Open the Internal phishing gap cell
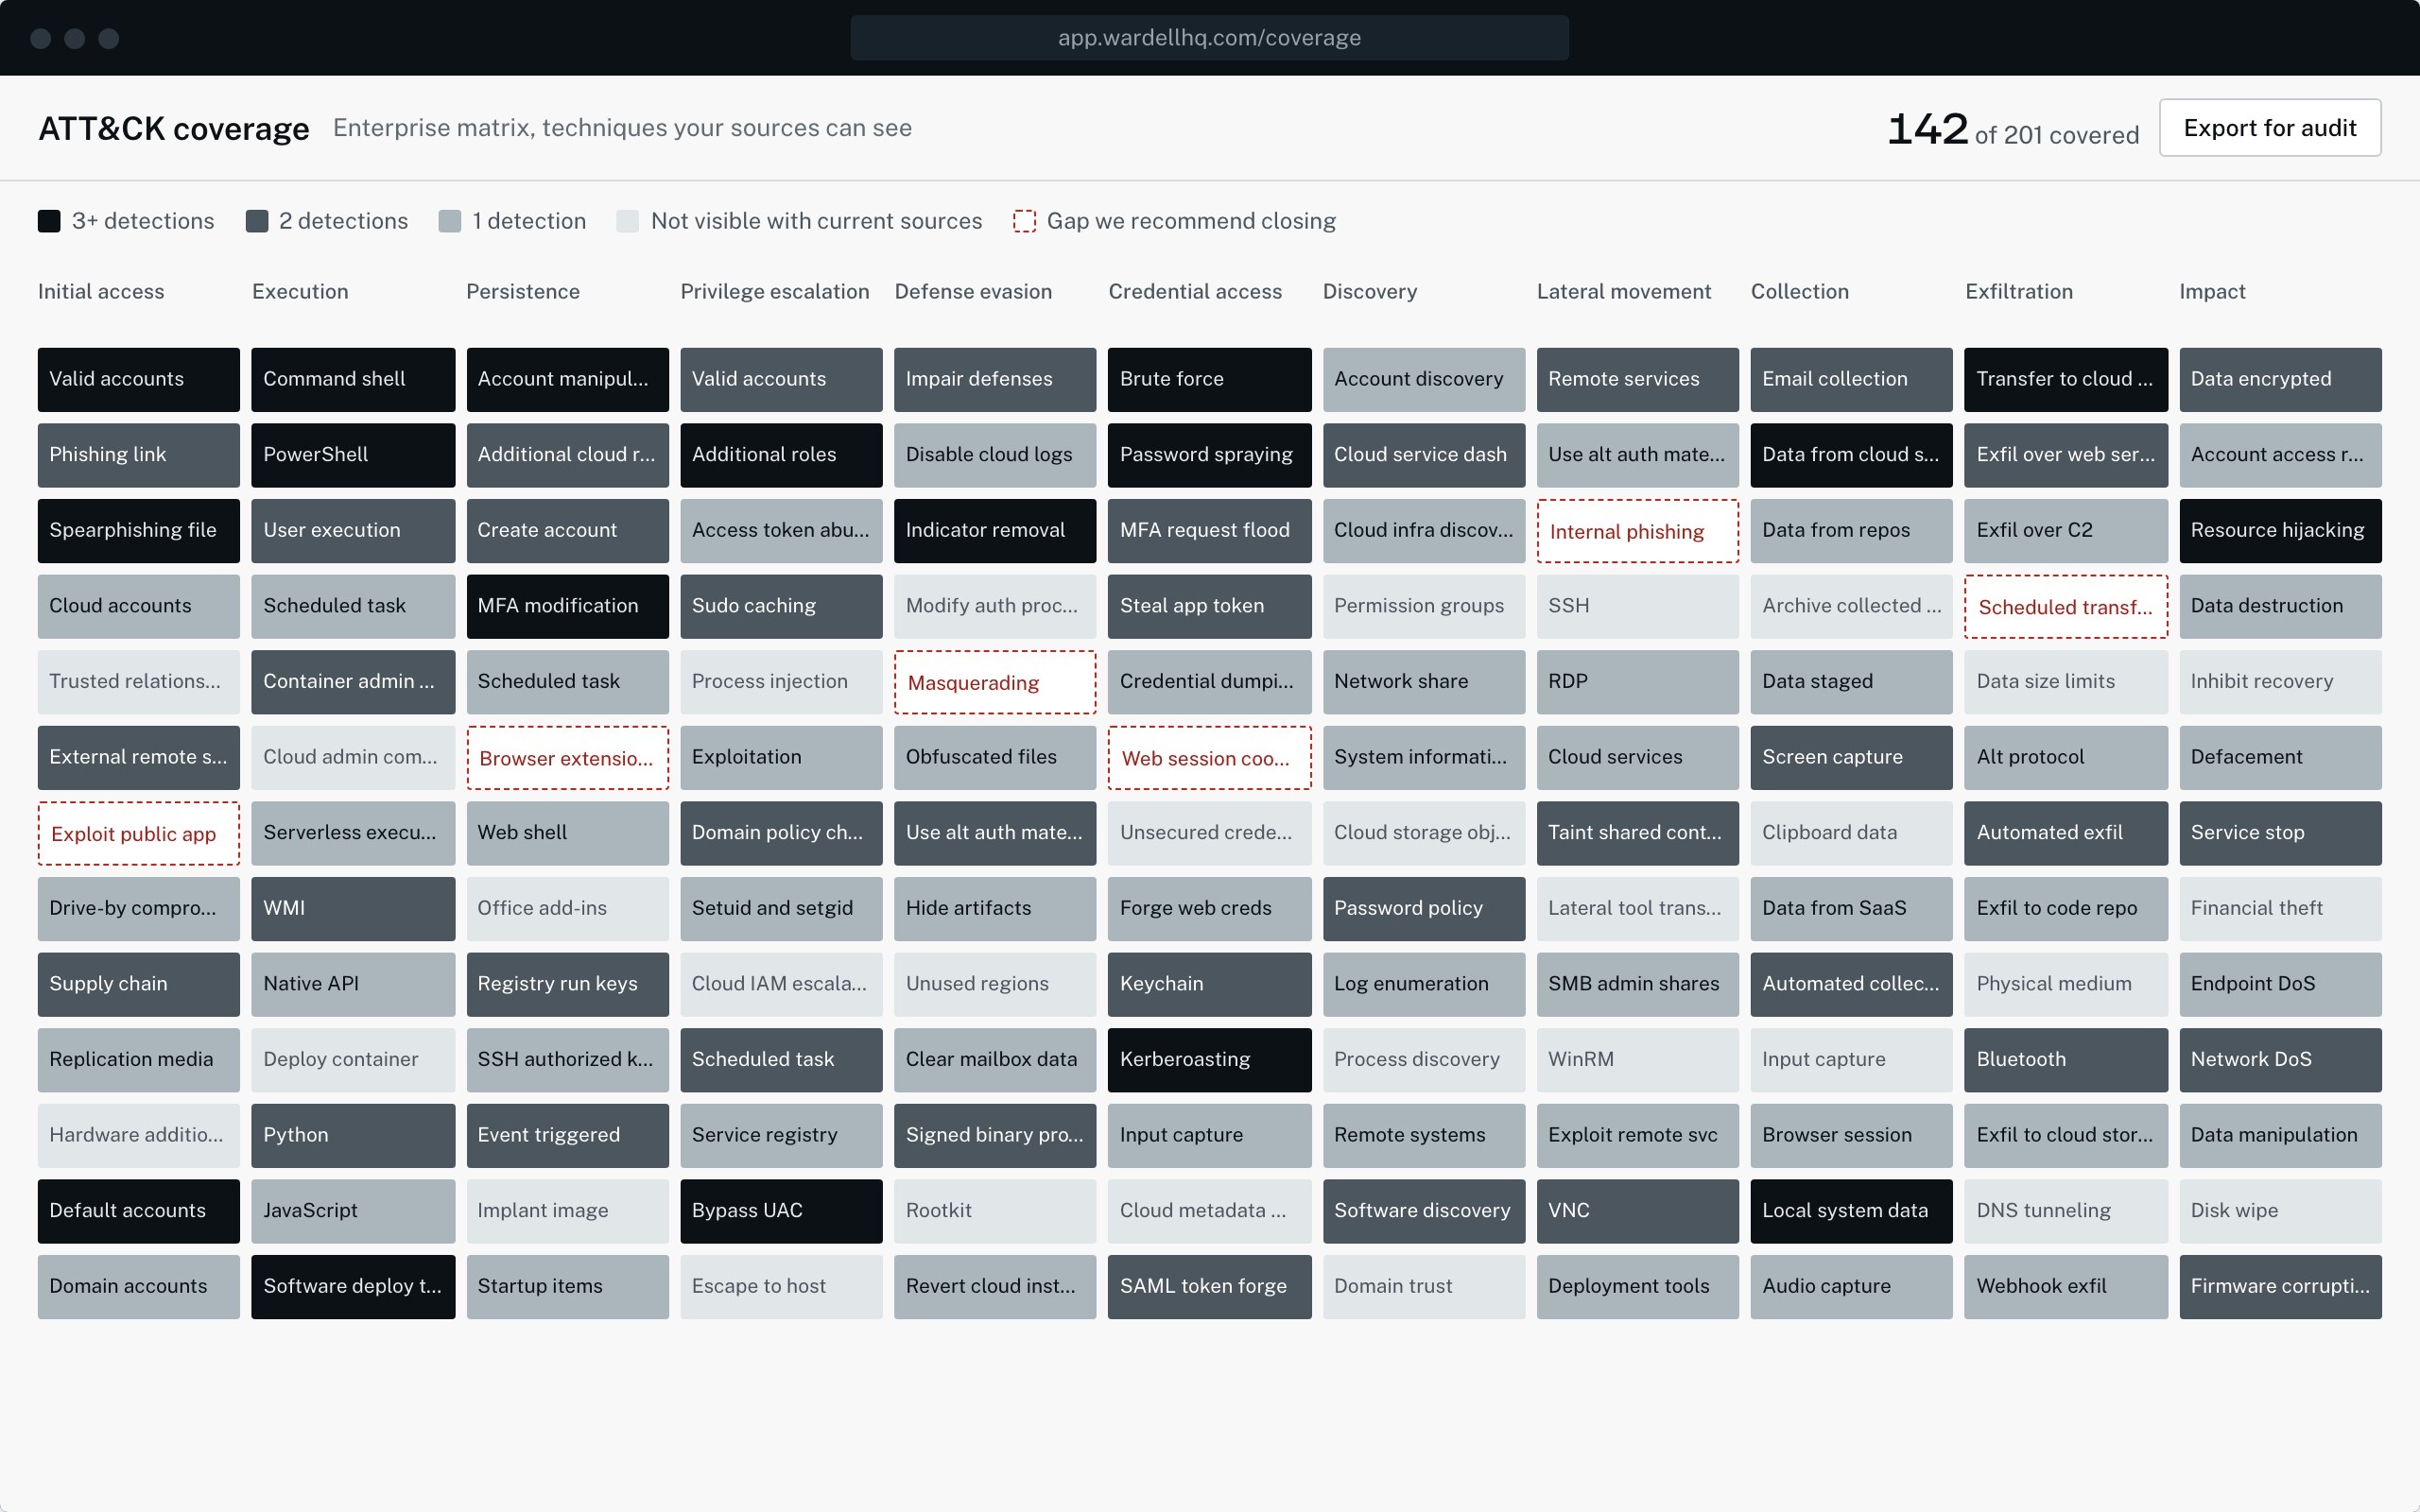The height and width of the screenshot is (1512, 2420). pyautogui.click(x=1637, y=531)
